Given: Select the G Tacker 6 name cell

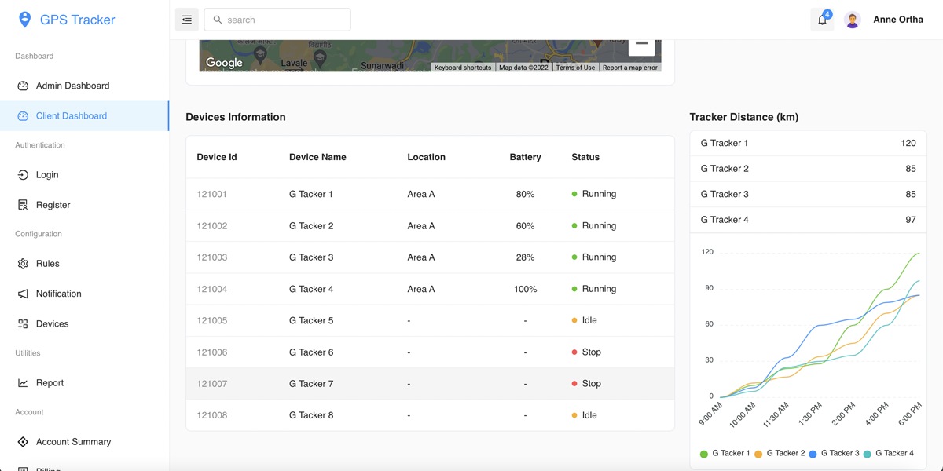Looking at the screenshot, I should 311,352.
